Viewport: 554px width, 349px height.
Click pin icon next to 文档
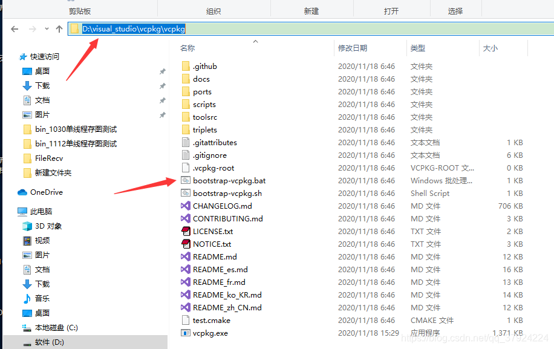click(x=163, y=100)
